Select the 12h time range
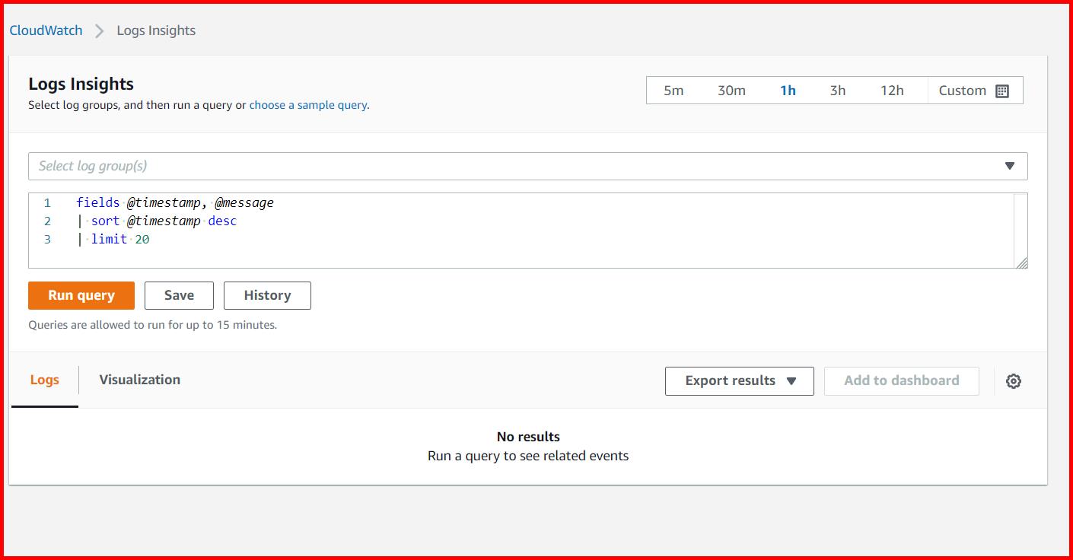This screenshot has width=1073, height=560. tap(892, 90)
